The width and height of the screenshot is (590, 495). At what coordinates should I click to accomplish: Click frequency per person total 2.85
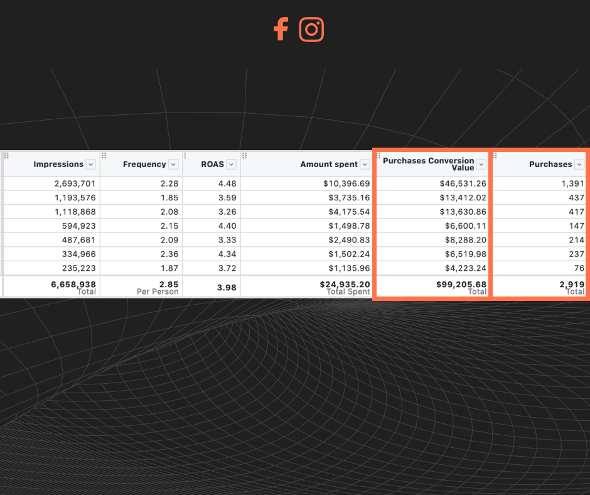tap(169, 285)
